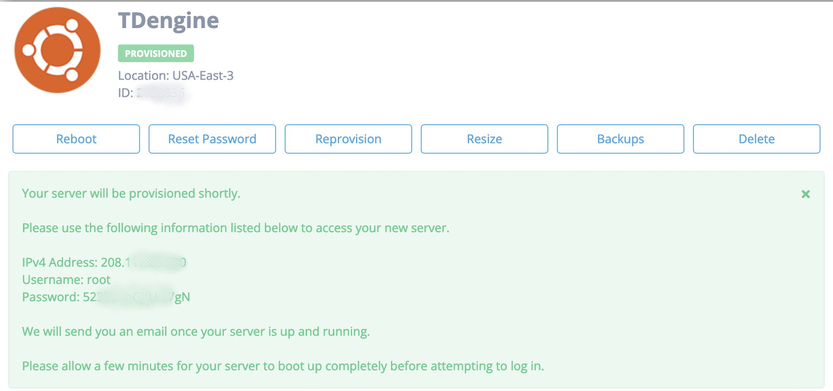
Task: Click the password's visible ending 'gN'
Action: (182, 297)
